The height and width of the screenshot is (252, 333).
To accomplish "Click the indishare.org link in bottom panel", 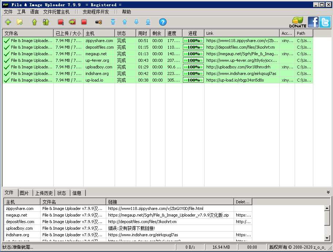I will click(x=143, y=235).
